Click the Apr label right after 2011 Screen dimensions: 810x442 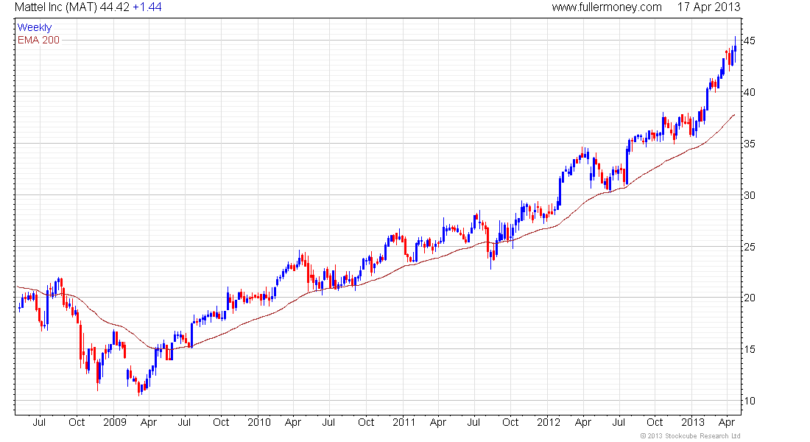[438, 422]
